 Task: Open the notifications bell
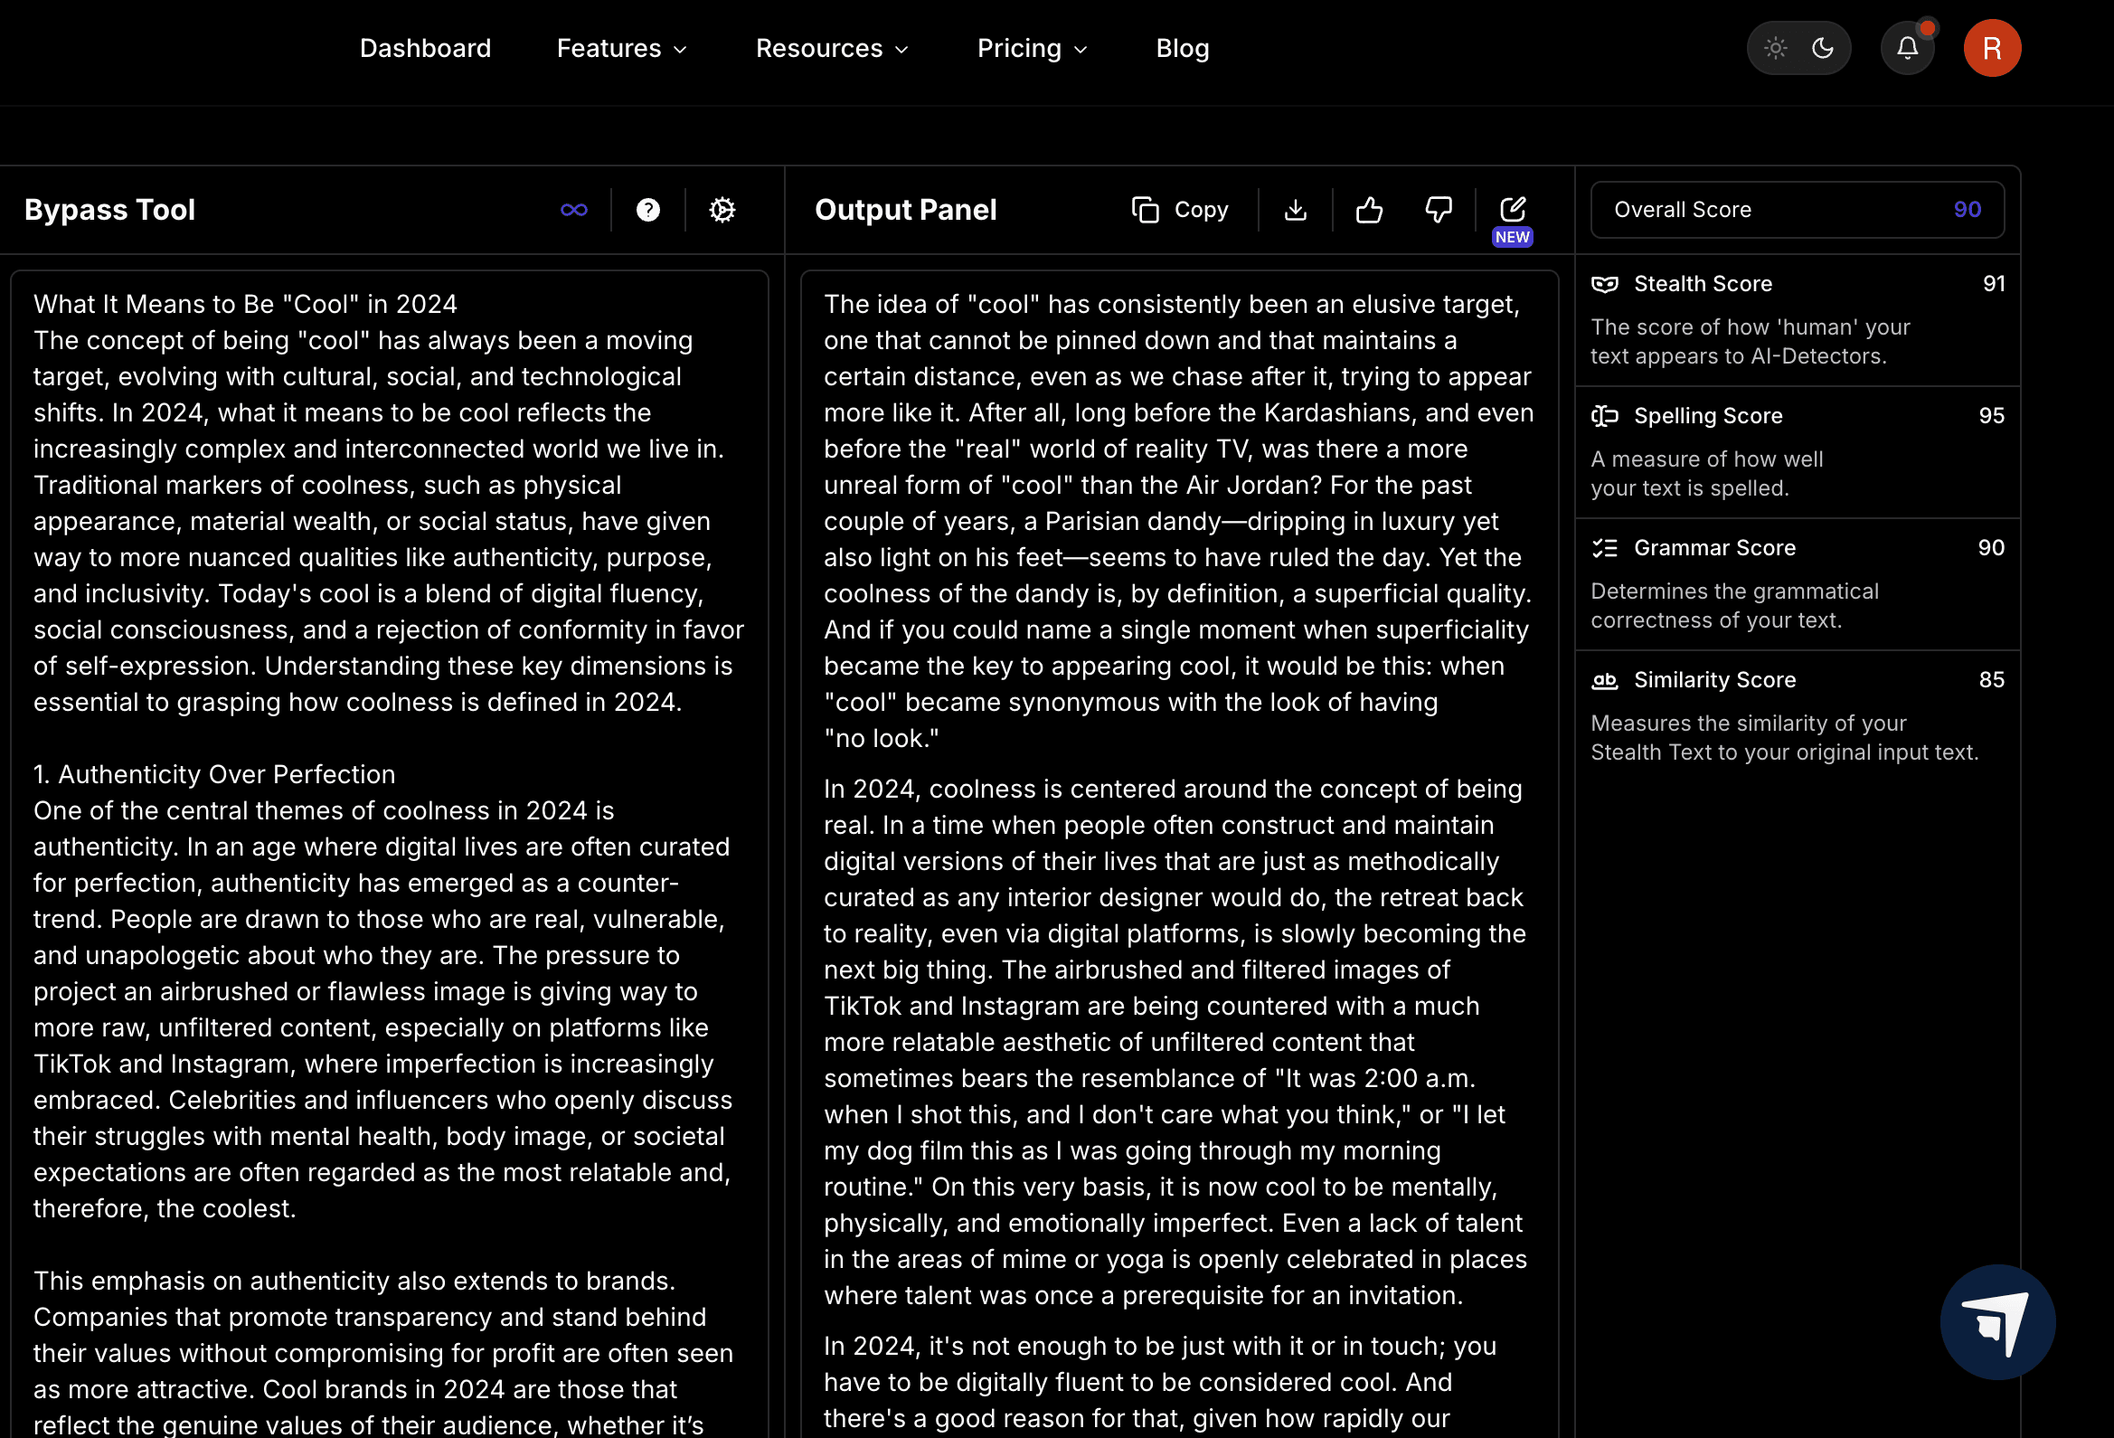1908,48
